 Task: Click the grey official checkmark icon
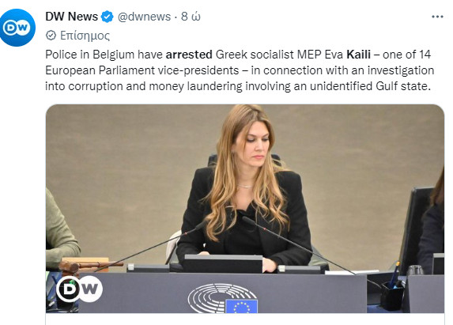[x=51, y=36]
